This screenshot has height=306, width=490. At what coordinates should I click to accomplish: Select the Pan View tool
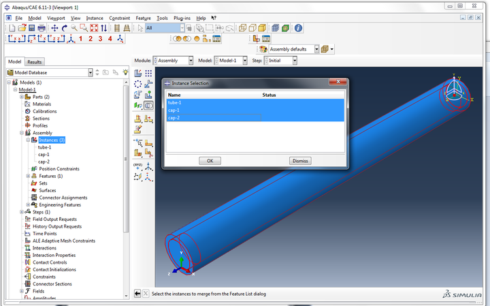pos(54,28)
